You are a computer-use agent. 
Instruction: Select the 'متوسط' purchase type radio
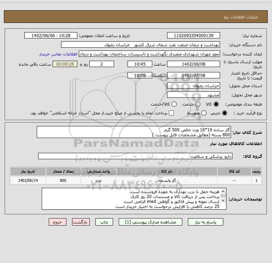point(204,113)
